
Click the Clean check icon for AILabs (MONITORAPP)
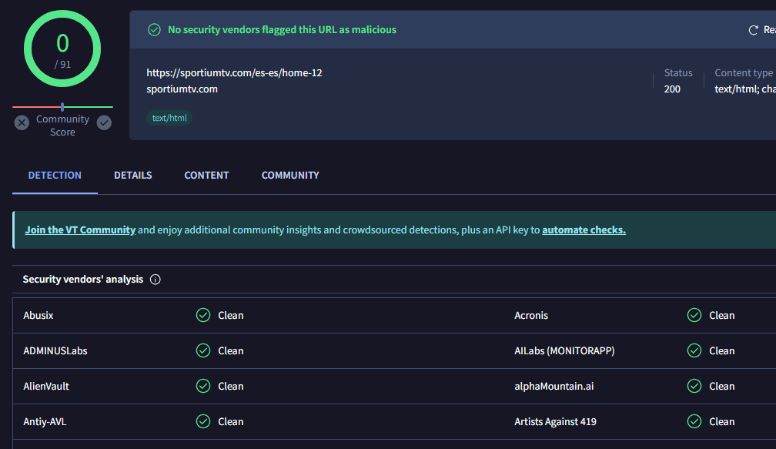click(x=694, y=350)
